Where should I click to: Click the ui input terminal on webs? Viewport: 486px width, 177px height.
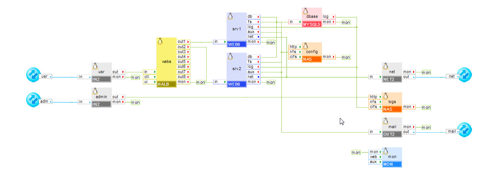point(150,82)
